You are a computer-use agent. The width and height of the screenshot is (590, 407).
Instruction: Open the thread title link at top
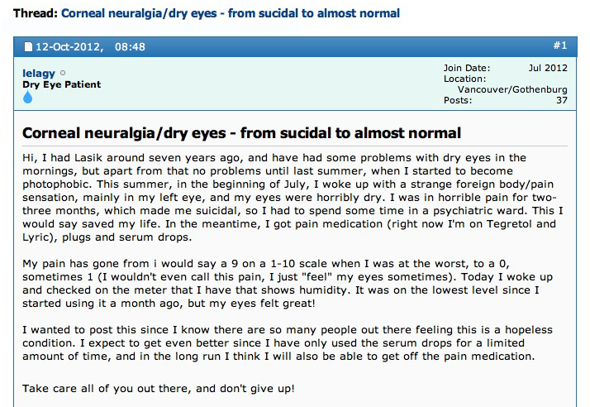(x=231, y=13)
